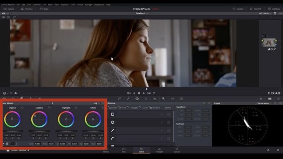Open Project Manager home icon

pyautogui.click(x=268, y=150)
